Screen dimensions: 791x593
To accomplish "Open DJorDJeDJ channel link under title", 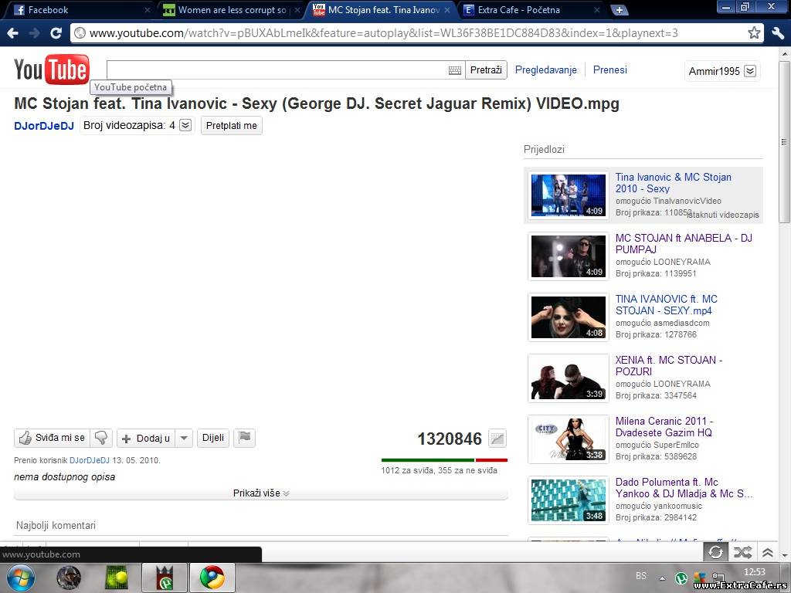I will [x=44, y=126].
